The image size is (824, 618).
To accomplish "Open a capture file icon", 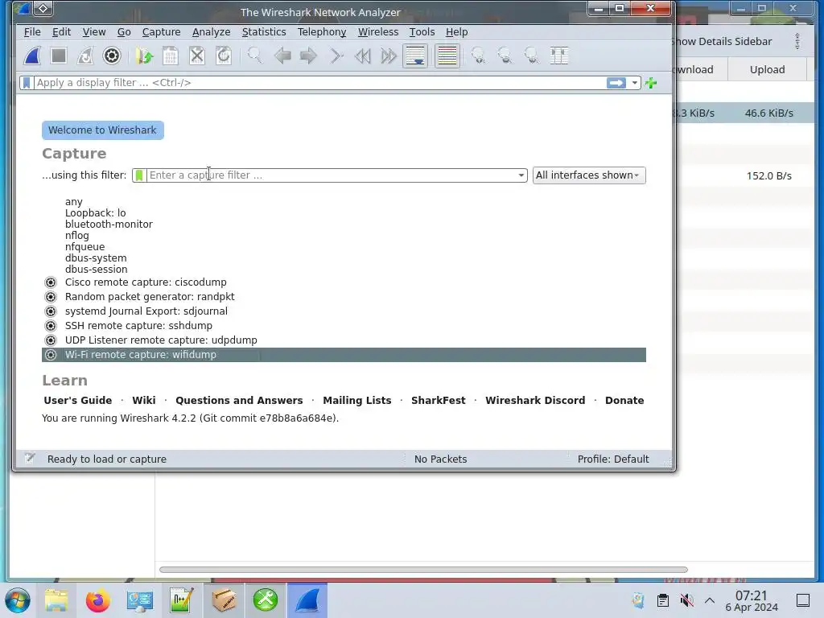I will coord(144,56).
